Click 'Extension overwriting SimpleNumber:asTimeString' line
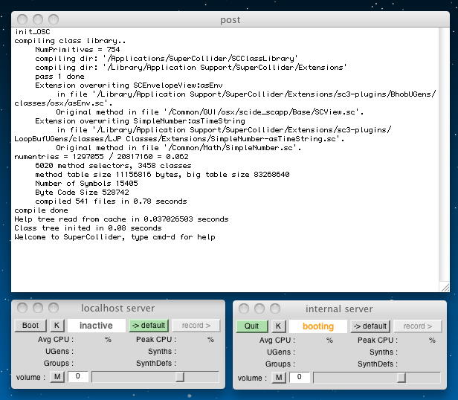458x400 pixels. (x=141, y=121)
